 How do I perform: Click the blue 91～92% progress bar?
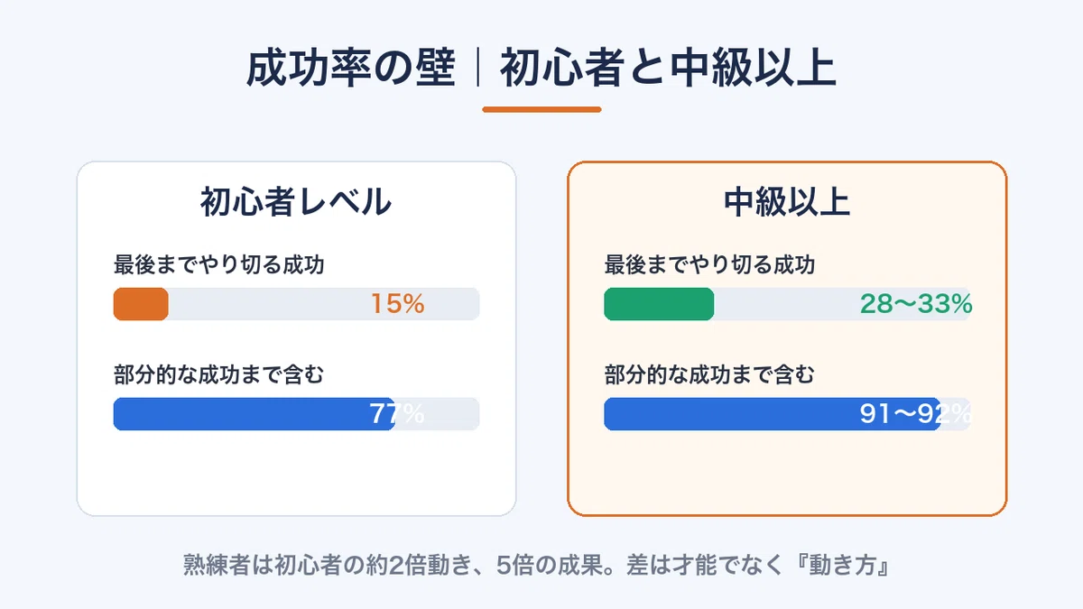(x=773, y=414)
